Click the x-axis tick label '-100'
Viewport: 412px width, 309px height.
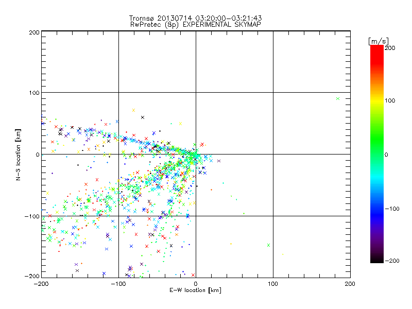[118, 284]
